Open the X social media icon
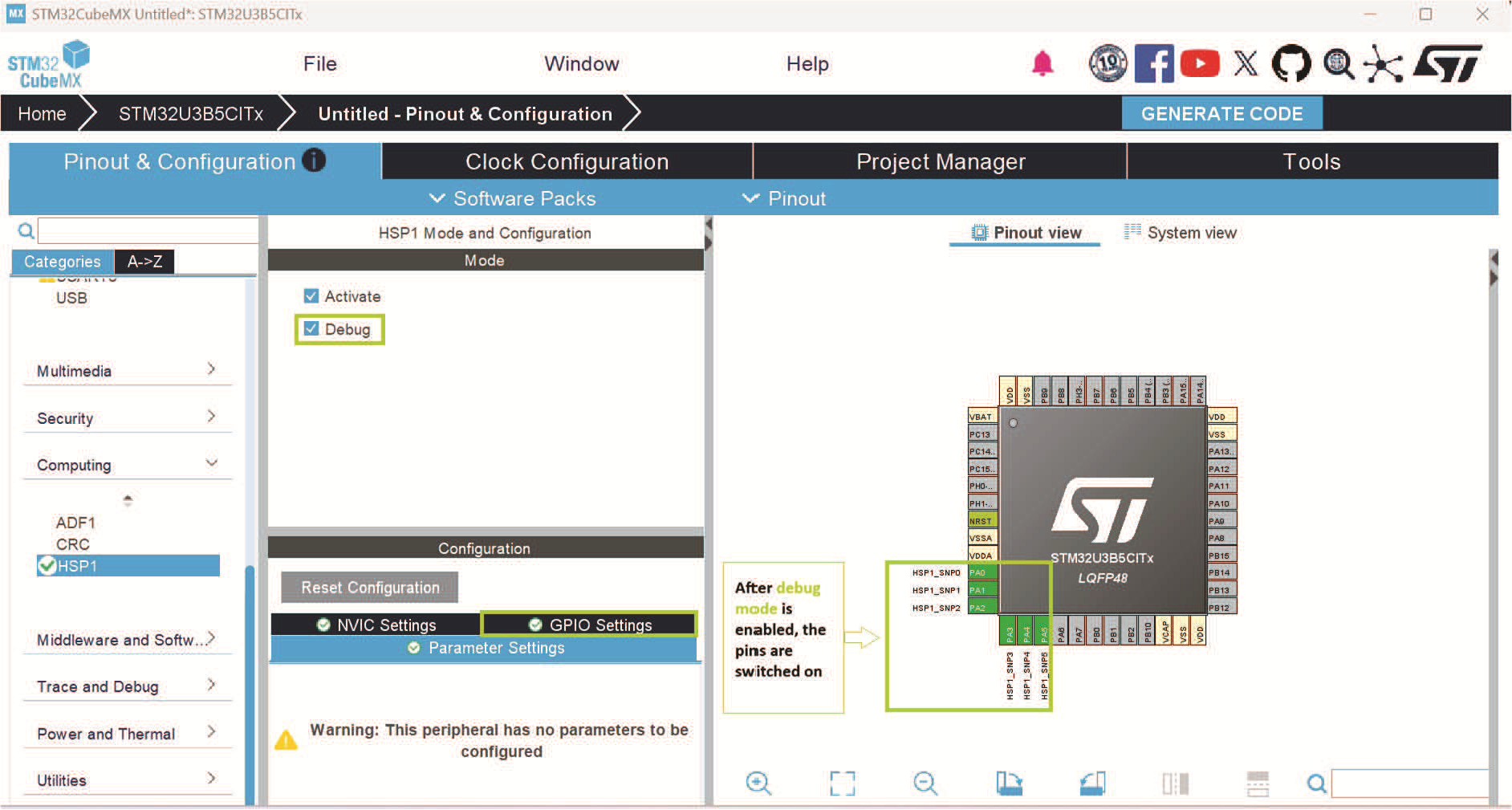Viewport: 1512px width, 810px height. click(1246, 63)
